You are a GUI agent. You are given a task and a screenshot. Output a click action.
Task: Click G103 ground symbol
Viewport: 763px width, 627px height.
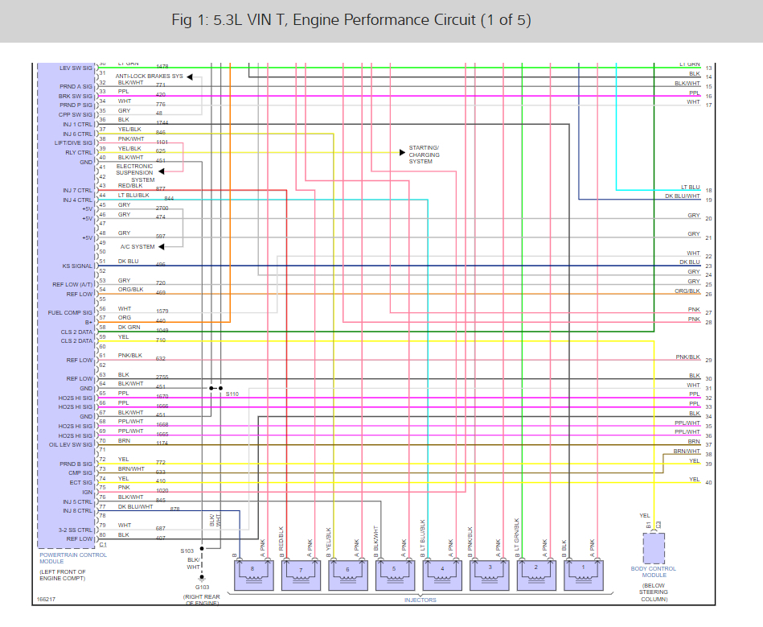point(202,578)
